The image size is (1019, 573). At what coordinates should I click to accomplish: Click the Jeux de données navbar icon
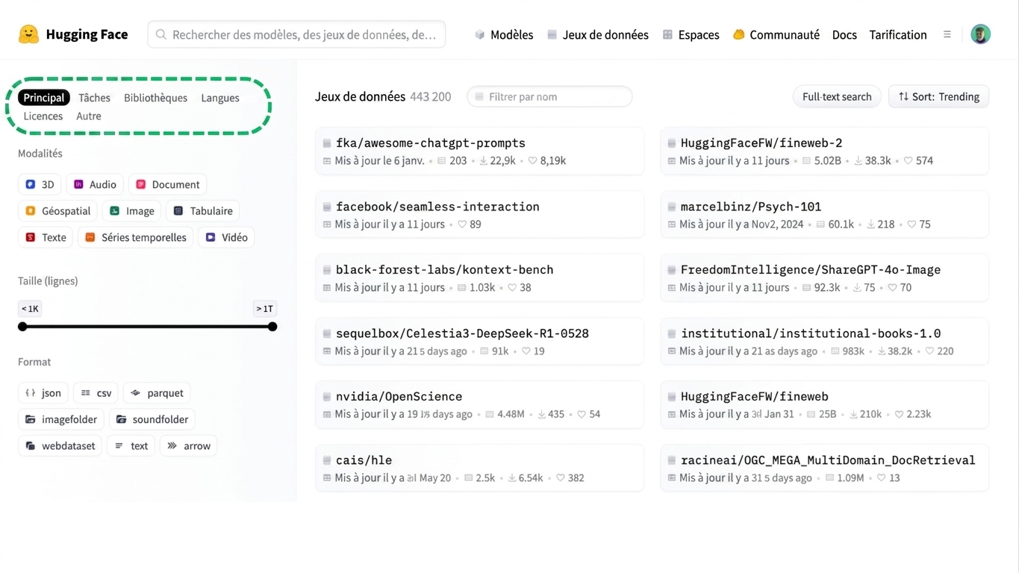(552, 34)
